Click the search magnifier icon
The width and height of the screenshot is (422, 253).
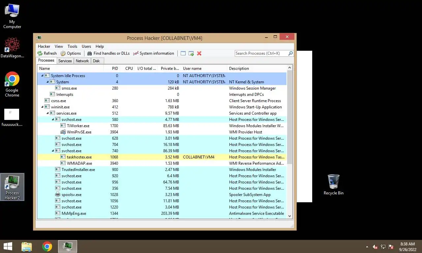point(290,53)
